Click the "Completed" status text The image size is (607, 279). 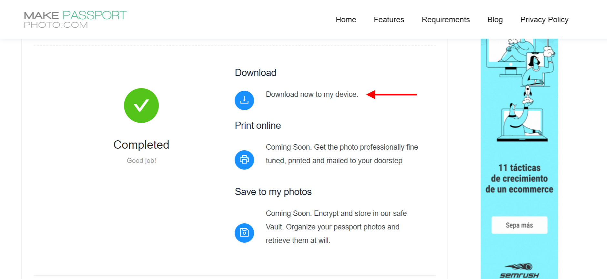pyautogui.click(x=141, y=145)
